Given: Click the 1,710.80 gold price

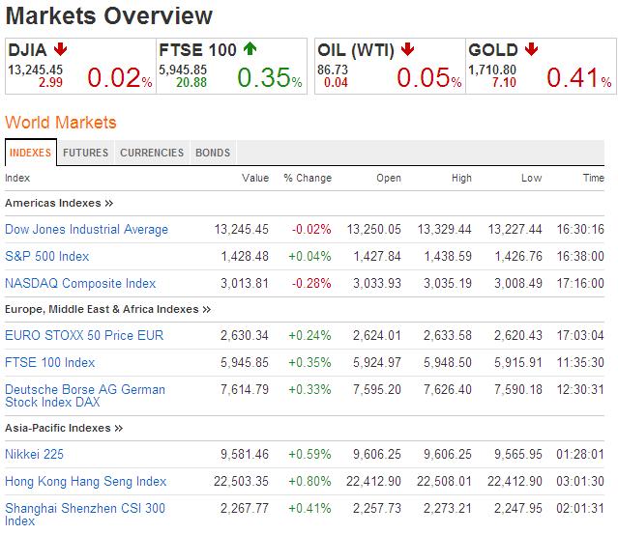Looking at the screenshot, I should [x=492, y=70].
